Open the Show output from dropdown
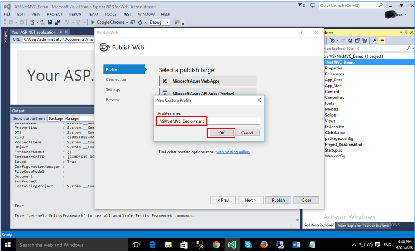The height and width of the screenshot is (251, 415). [71, 118]
